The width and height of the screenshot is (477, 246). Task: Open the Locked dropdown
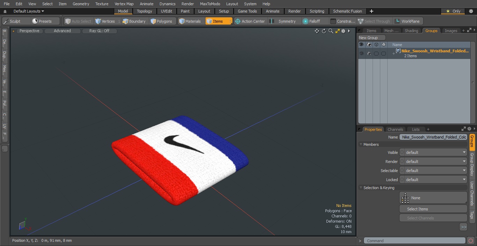(x=433, y=180)
